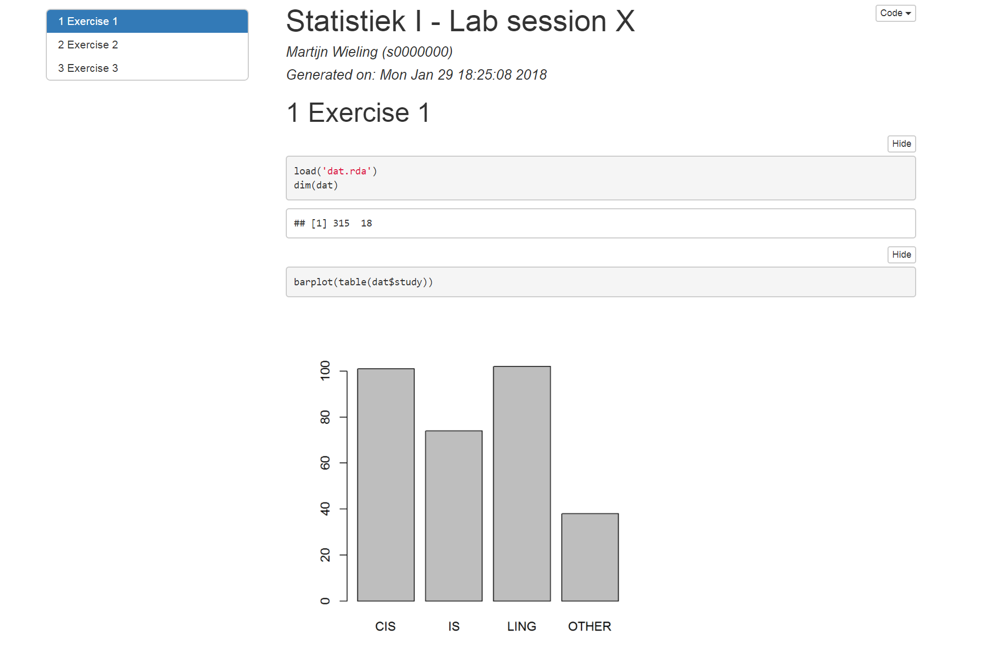Click the OTHER bar in barplot
Image resolution: width=1001 pixels, height=656 pixels.
pos(590,557)
